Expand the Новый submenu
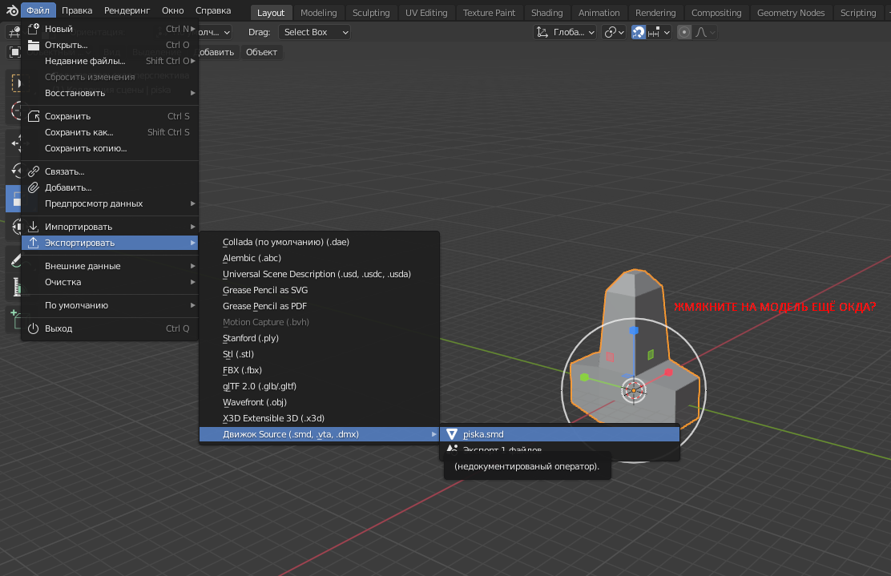Image resolution: width=891 pixels, height=576 pixels. 110,28
